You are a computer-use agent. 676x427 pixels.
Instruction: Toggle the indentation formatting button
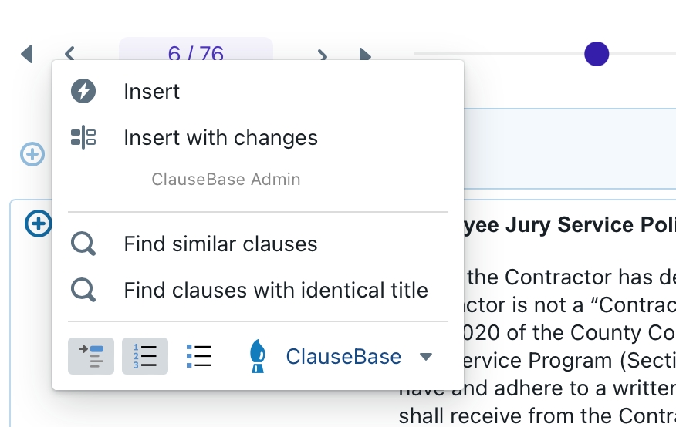pos(91,356)
